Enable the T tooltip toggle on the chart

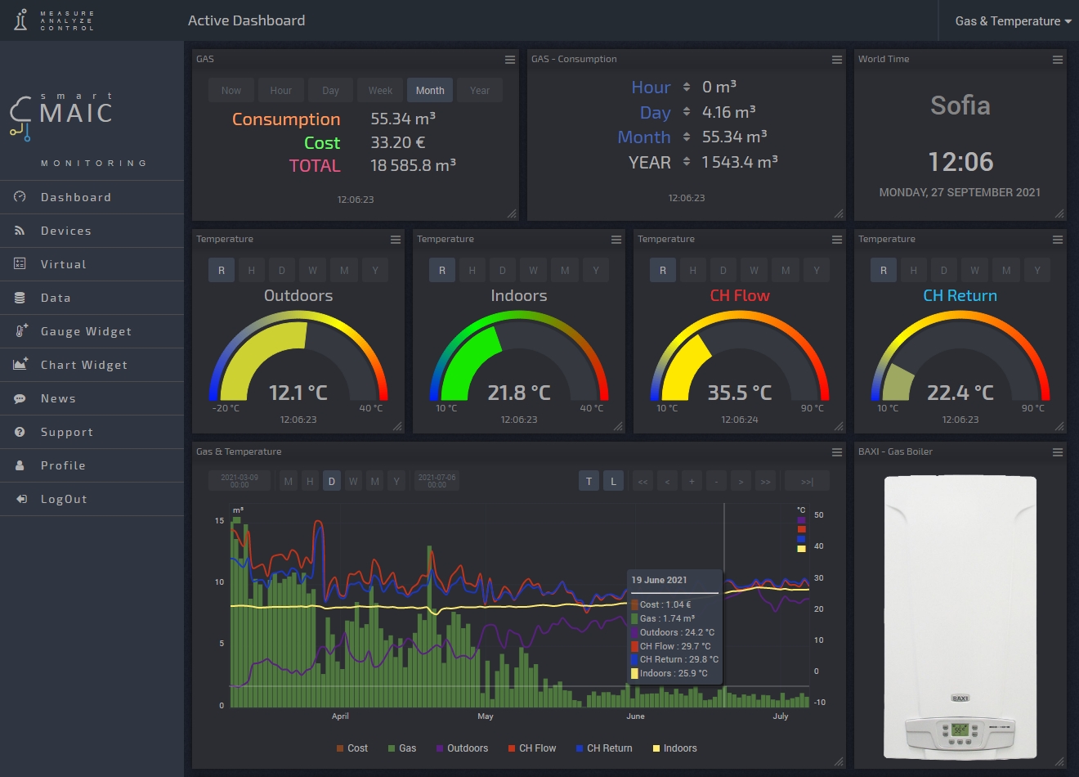589,481
